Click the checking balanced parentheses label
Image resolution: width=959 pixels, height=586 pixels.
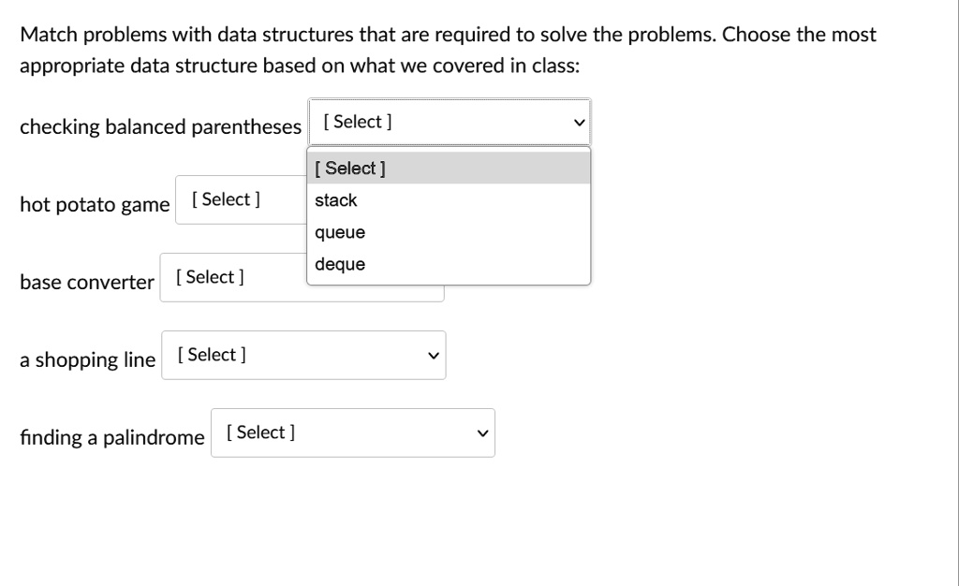click(x=160, y=126)
